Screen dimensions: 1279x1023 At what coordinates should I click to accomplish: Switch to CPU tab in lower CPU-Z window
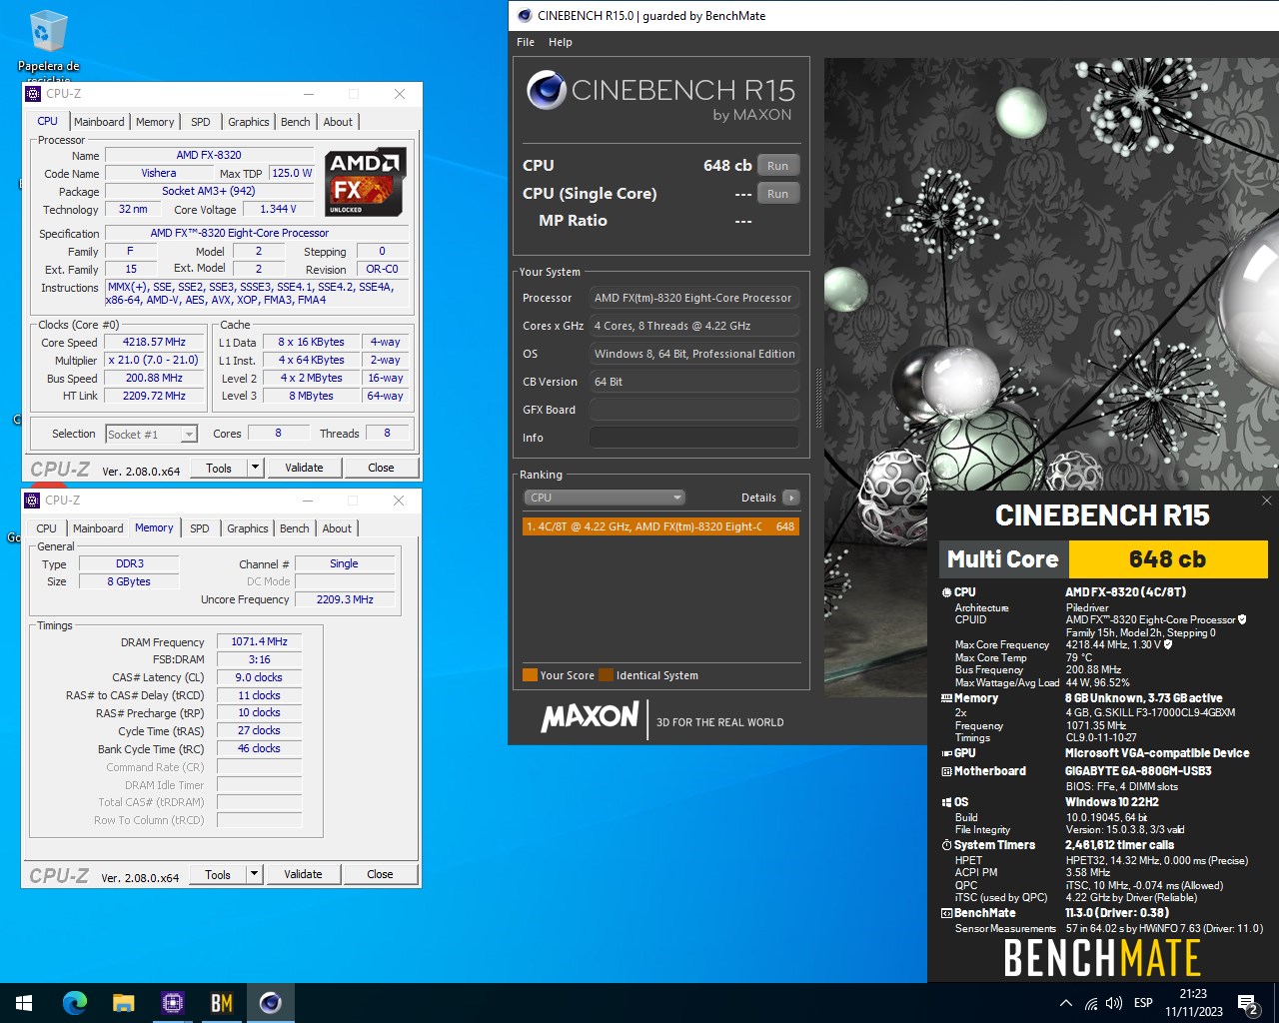tap(47, 528)
